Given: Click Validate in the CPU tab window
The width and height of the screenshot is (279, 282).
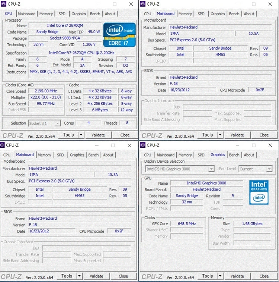Looking at the screenshot, I should [98, 135].
